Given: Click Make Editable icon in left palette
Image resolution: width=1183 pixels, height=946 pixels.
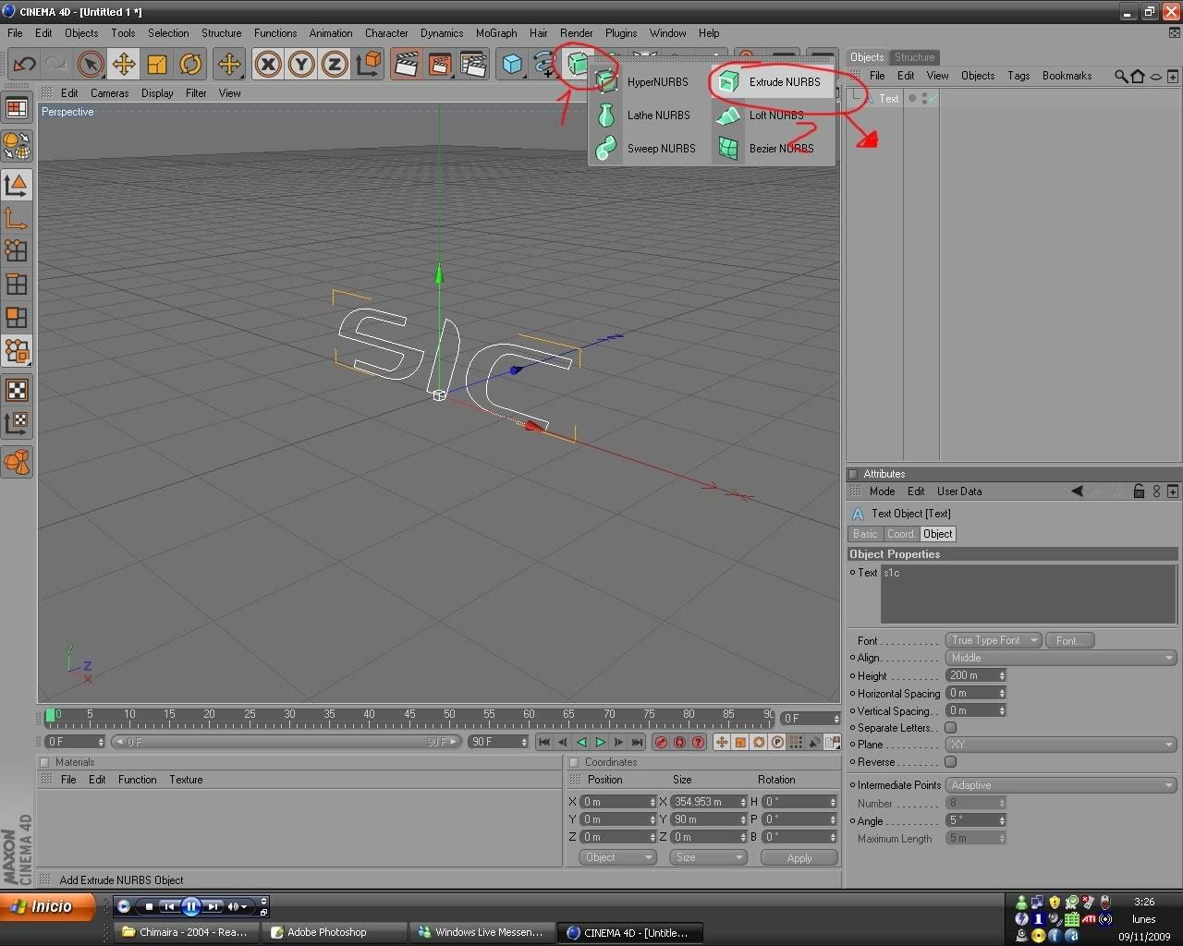Looking at the screenshot, I should coord(17,145).
